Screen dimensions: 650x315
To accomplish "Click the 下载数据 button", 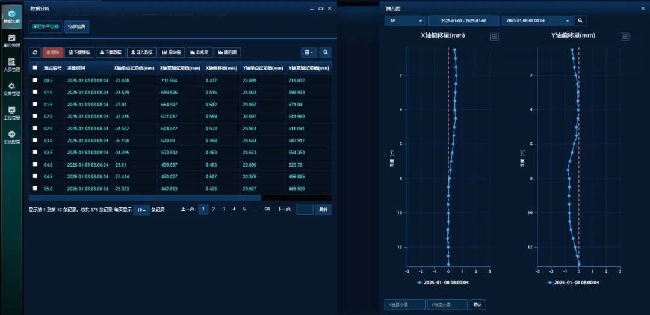I will click(110, 52).
